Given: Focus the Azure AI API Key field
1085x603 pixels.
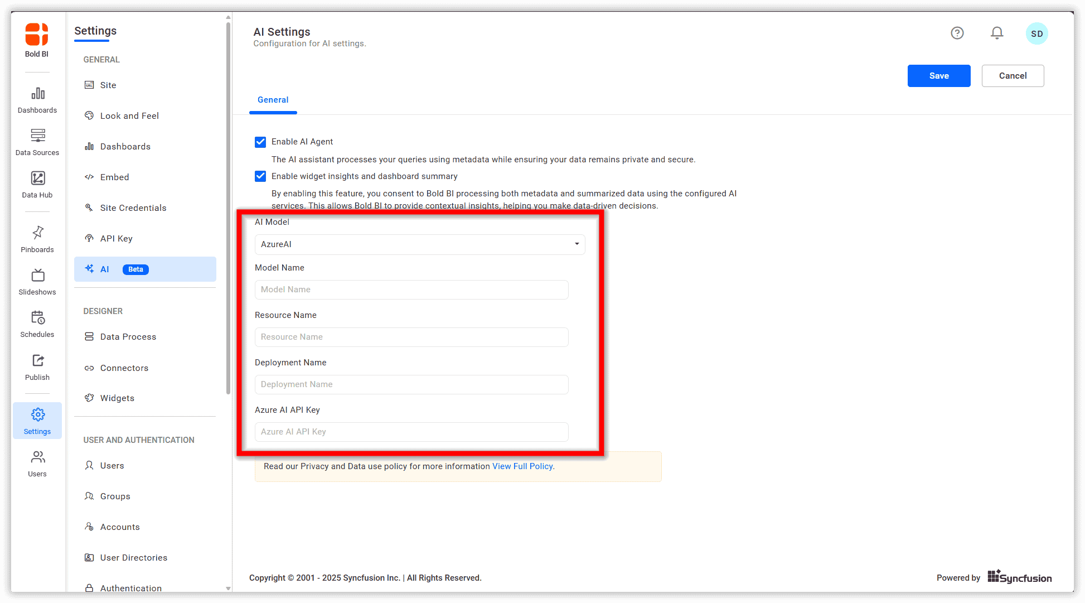Looking at the screenshot, I should coord(411,432).
